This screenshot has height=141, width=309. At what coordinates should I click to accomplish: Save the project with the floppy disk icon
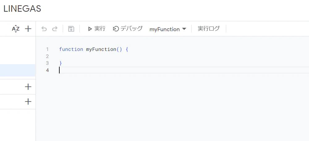pos(71,29)
